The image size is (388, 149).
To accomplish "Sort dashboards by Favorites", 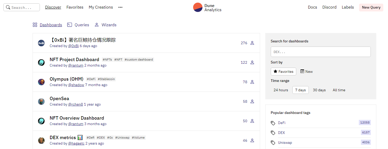I will [x=283, y=72].
